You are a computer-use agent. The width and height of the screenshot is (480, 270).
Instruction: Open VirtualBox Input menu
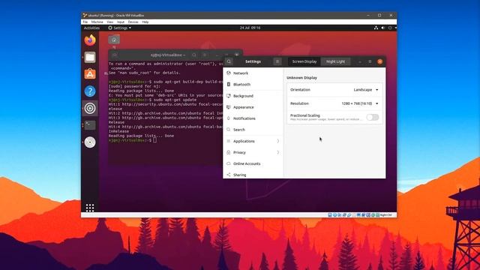121,22
